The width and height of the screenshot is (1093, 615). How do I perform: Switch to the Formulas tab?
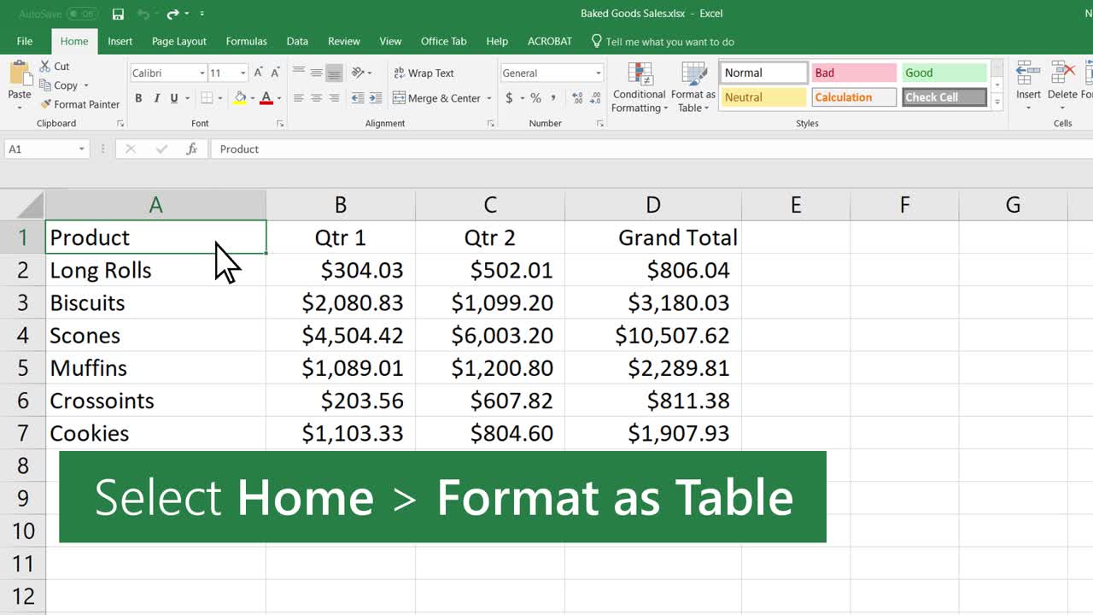[x=246, y=41]
